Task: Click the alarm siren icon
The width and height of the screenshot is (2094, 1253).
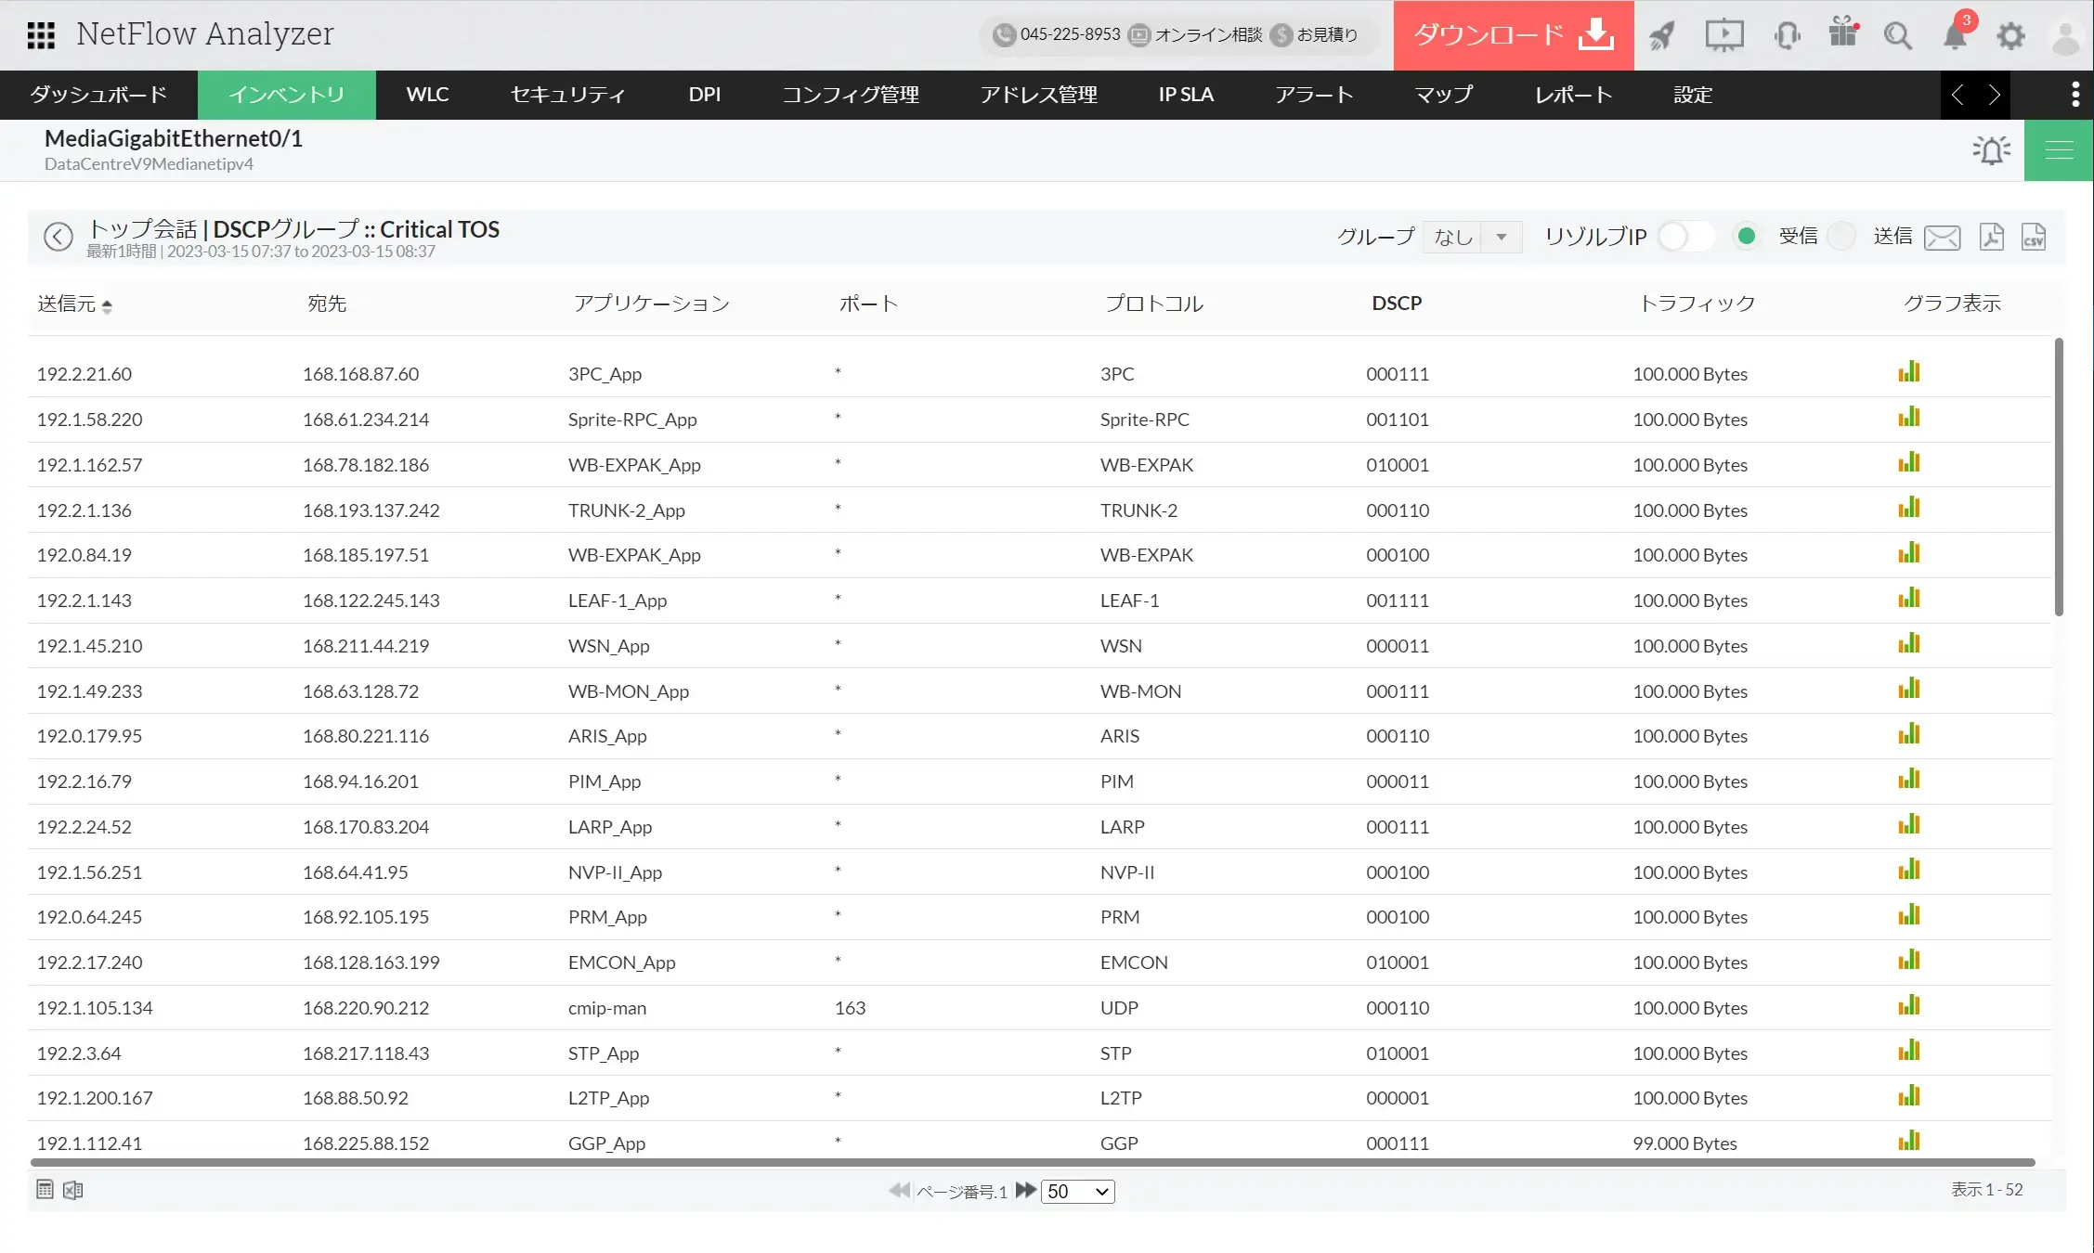Action: [x=1991, y=150]
